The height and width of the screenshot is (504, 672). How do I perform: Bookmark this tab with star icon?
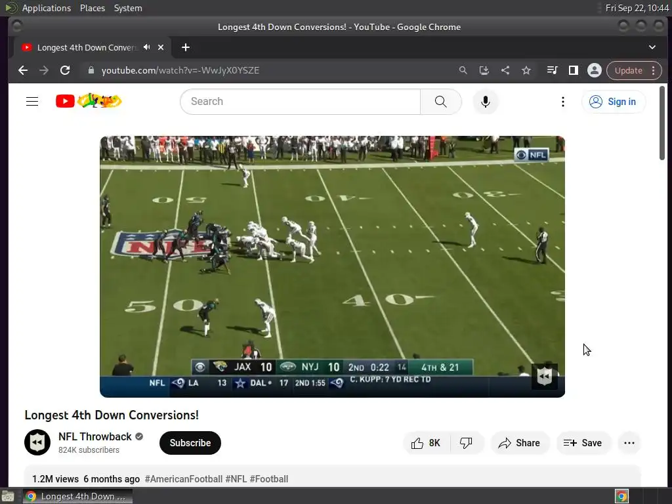pyautogui.click(x=526, y=70)
